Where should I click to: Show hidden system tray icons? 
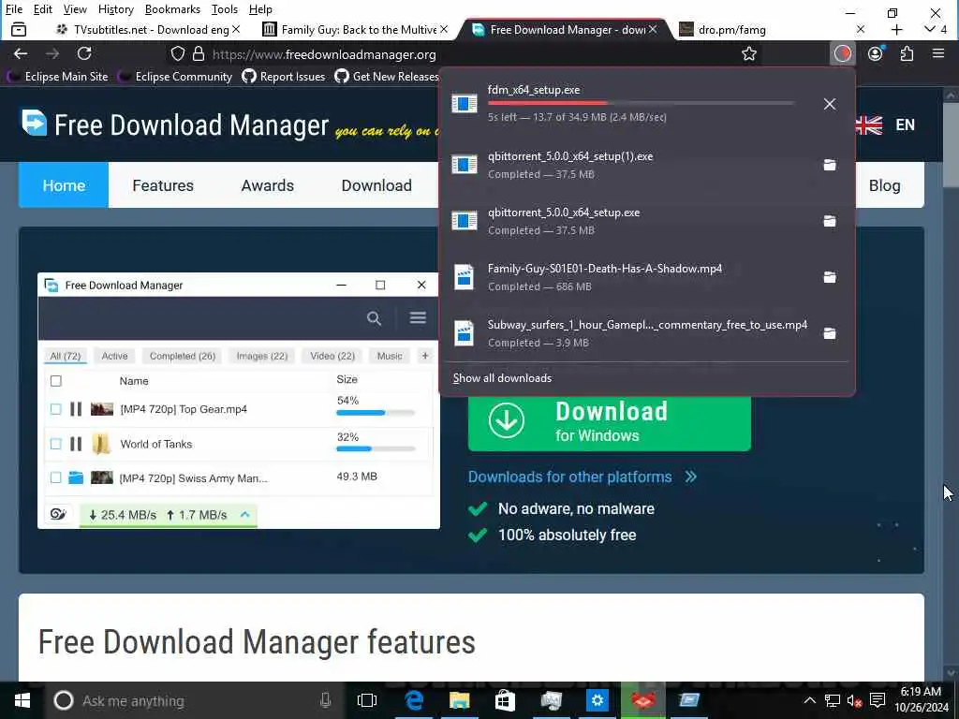(x=809, y=700)
